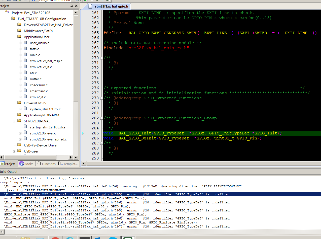321x239 pixels.
Task: Click the #include stm32f1xx_hal_gpio_ex.h line
Action: click(146, 48)
